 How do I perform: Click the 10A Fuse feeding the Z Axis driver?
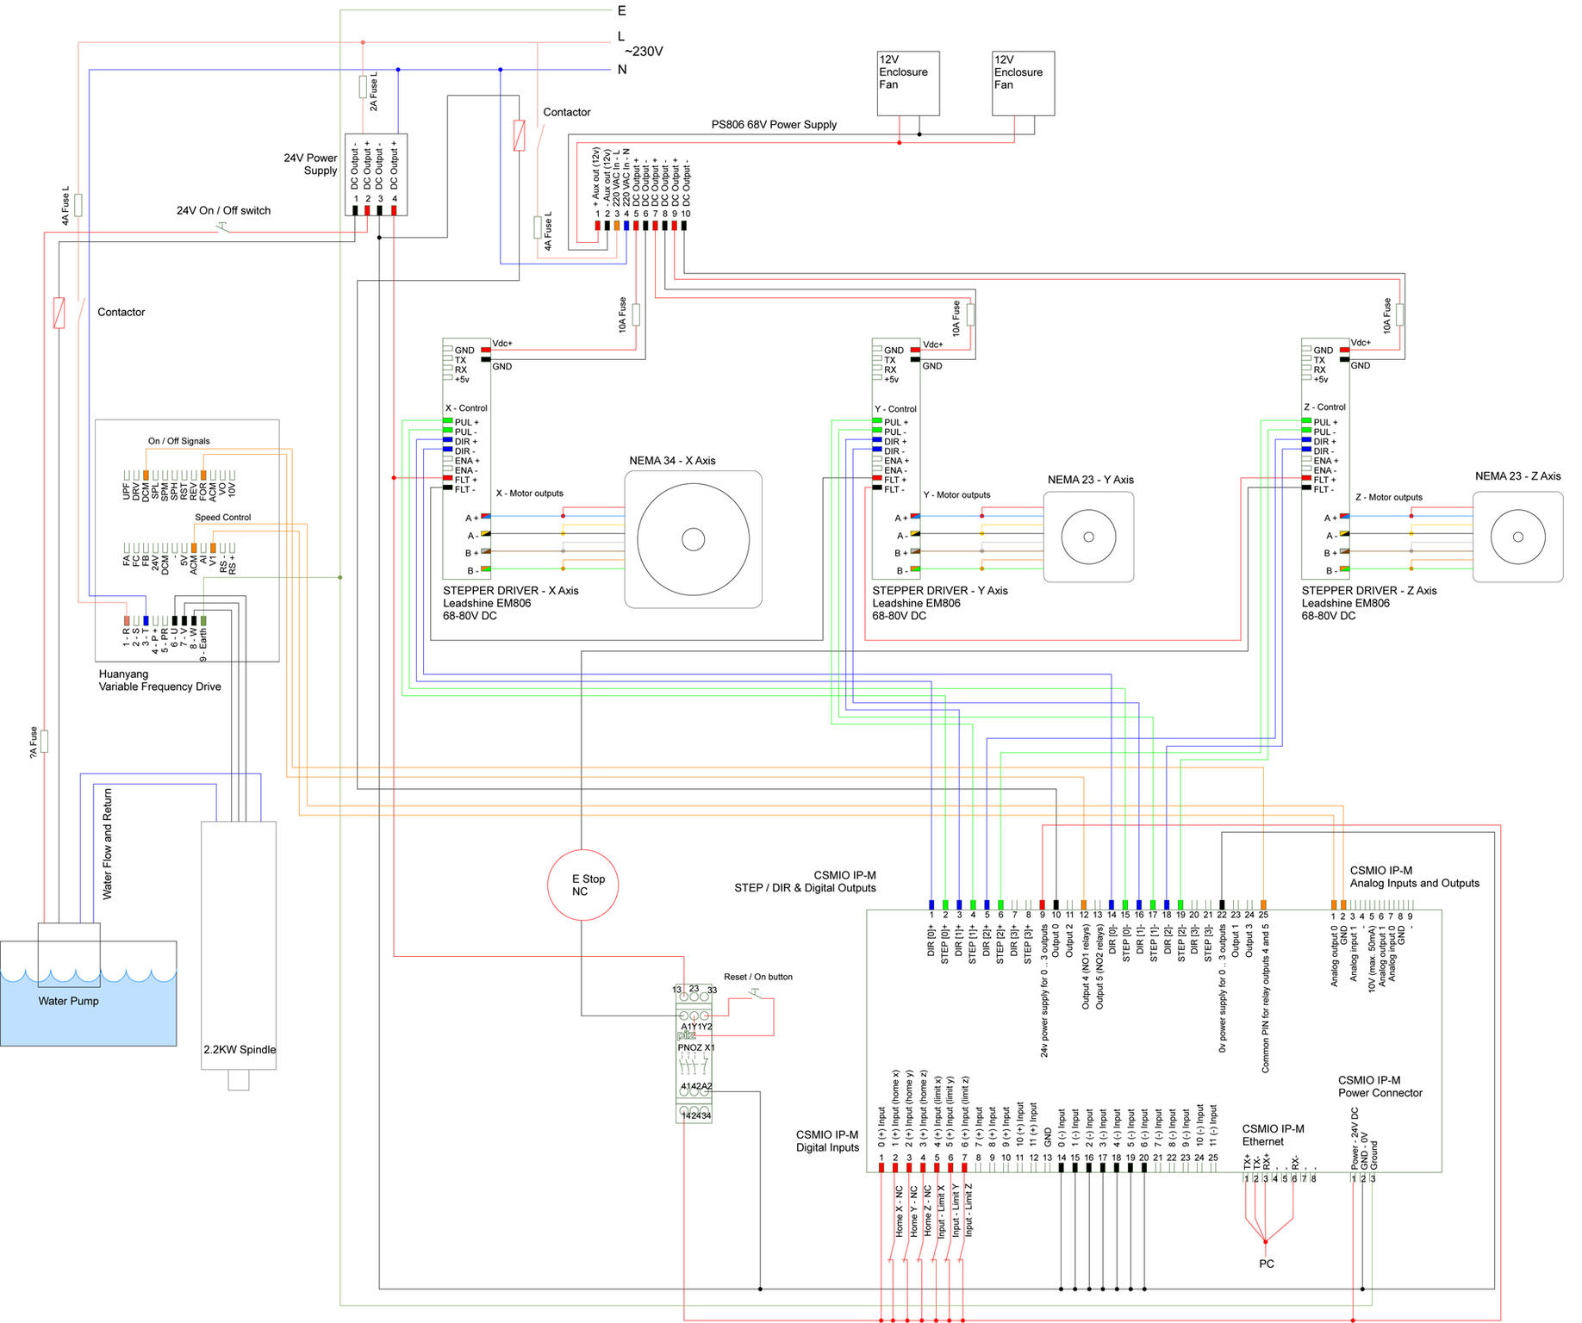click(x=1400, y=314)
